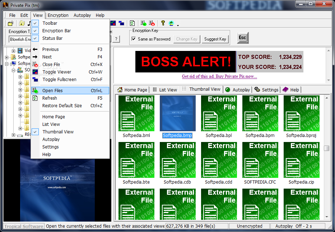
Task: Click the ad pane scroll up arrow
Action: 329,51
